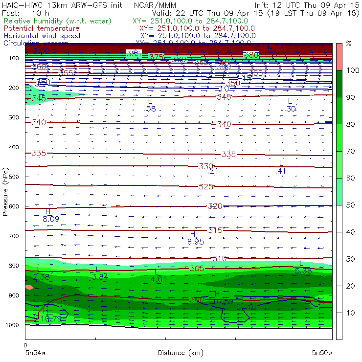
Task: Click the 325 isentrope label
Action: tap(205, 186)
